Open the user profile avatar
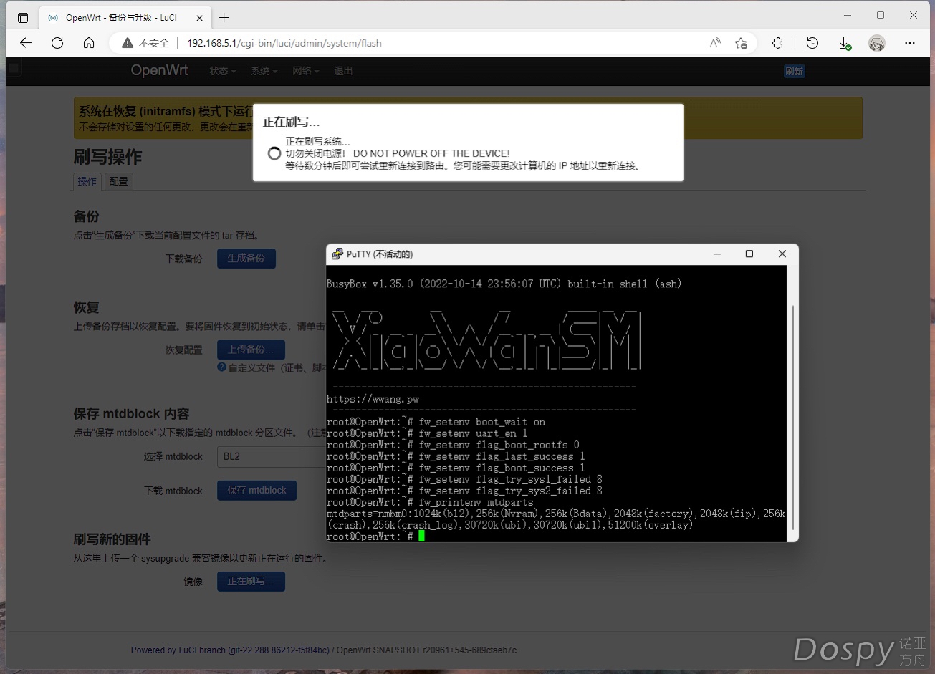The width and height of the screenshot is (935, 674). (877, 43)
